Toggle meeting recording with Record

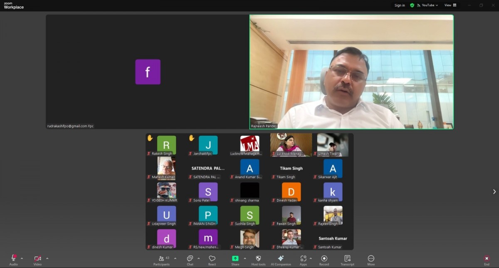[x=324, y=261]
